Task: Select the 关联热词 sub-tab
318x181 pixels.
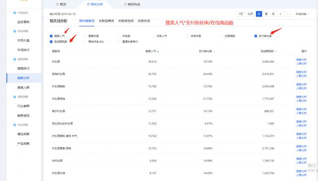Action: (x=144, y=21)
